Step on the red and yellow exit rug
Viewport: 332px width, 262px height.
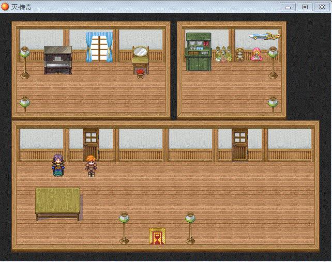pyautogui.click(x=157, y=236)
